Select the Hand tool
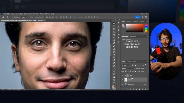This screenshot has height=103, width=184. click(x=114, y=77)
